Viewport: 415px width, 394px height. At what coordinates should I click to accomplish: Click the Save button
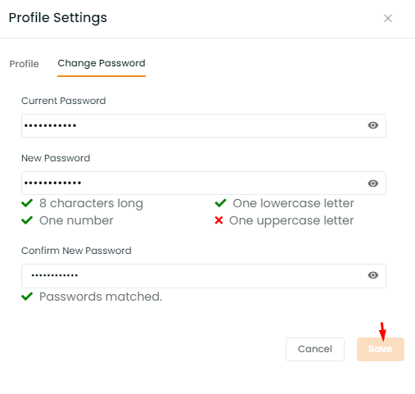point(381,349)
